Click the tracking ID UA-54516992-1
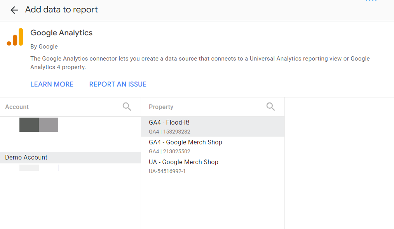Screen dimensions: 394x229 coord(167,171)
